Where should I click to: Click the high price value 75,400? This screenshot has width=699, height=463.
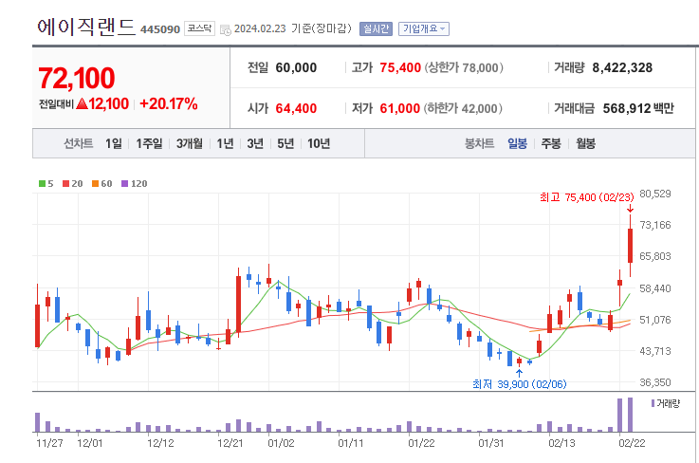click(x=400, y=67)
